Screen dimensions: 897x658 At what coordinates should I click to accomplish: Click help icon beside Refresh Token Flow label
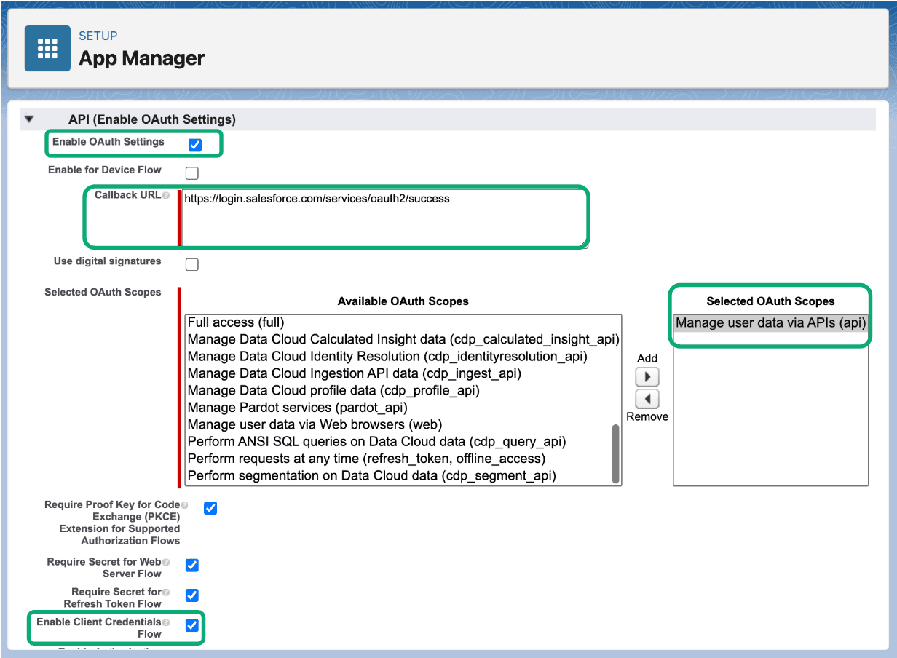(x=167, y=592)
